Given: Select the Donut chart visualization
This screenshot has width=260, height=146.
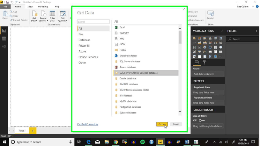Looking at the screenshot, I should click(x=210, y=47).
